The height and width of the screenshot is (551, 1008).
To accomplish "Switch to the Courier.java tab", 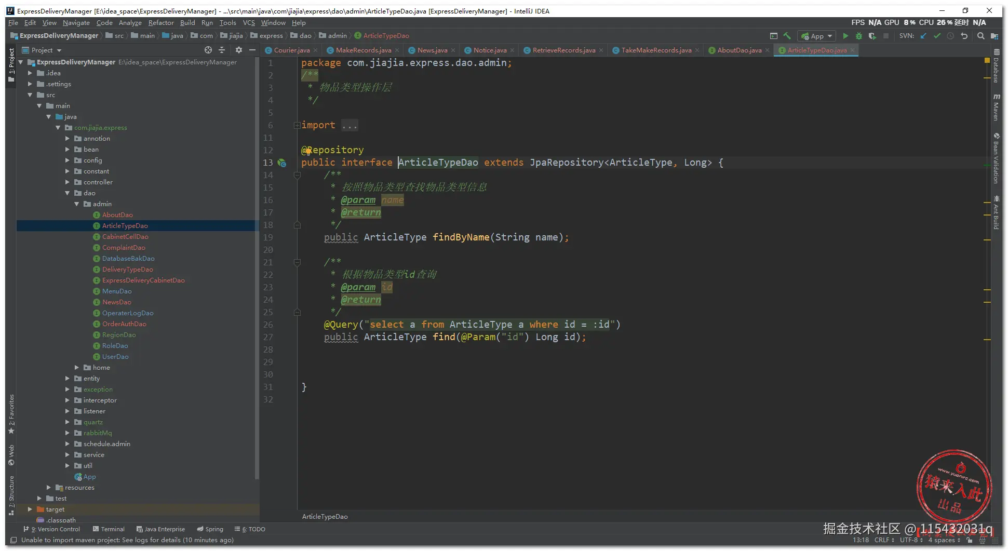I will 291,50.
